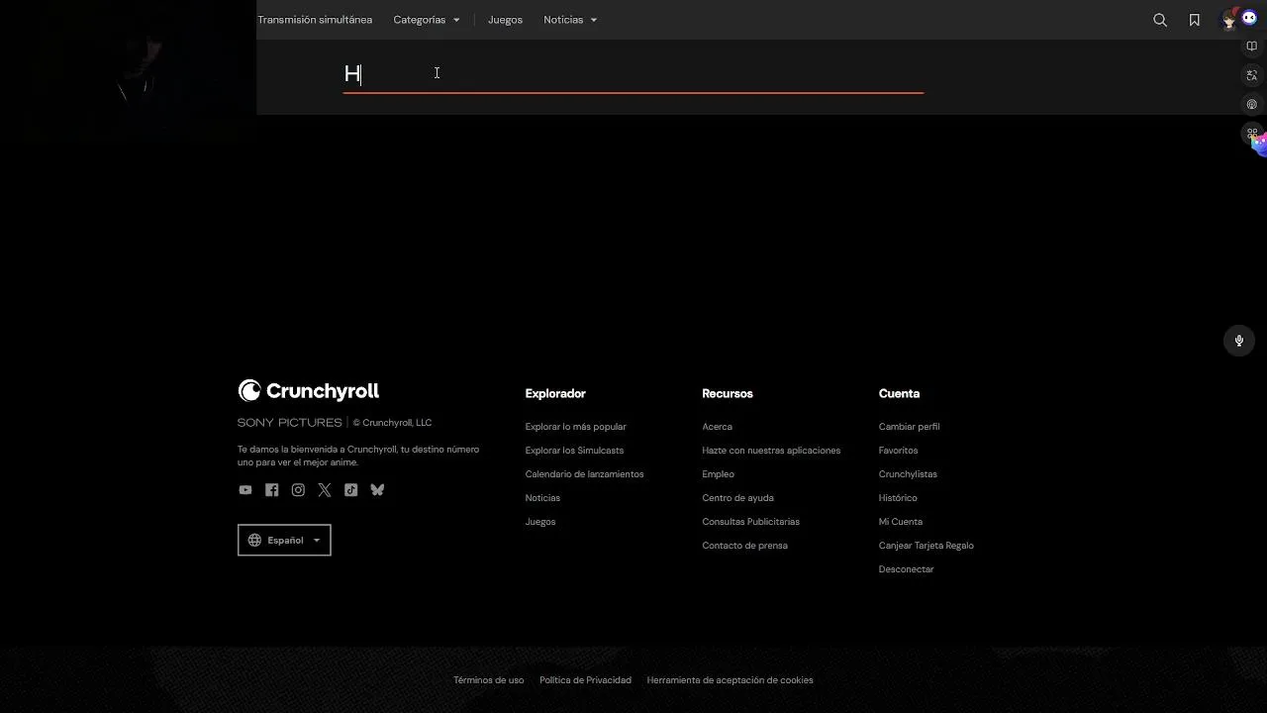Expand the Noticias header dropdown
1267x713 pixels.
click(x=570, y=20)
